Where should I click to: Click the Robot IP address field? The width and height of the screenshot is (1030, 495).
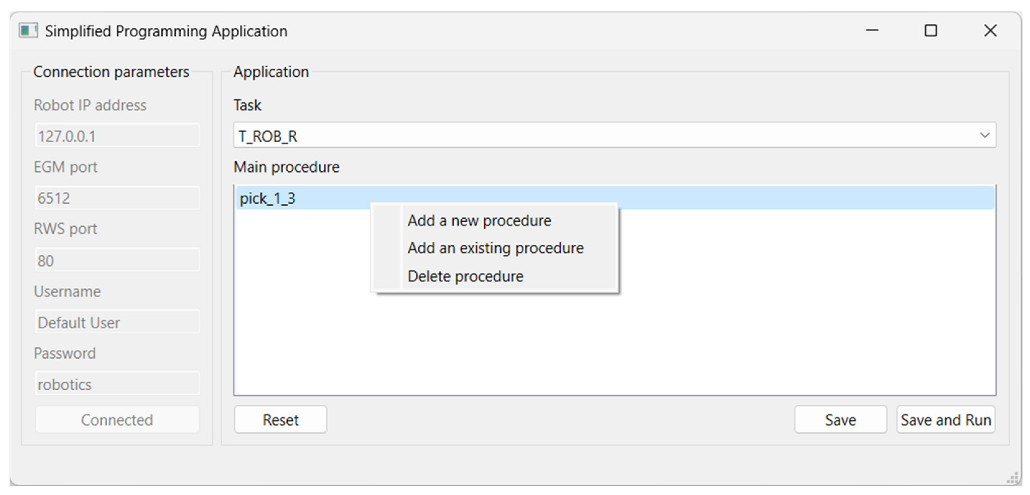coord(117,136)
